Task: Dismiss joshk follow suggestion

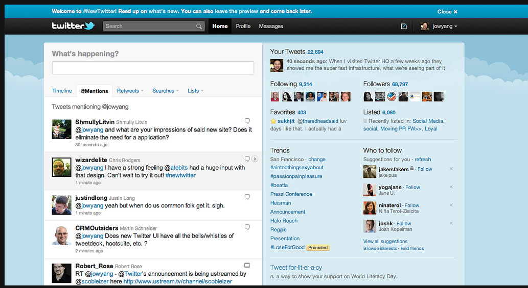Action: (x=451, y=223)
